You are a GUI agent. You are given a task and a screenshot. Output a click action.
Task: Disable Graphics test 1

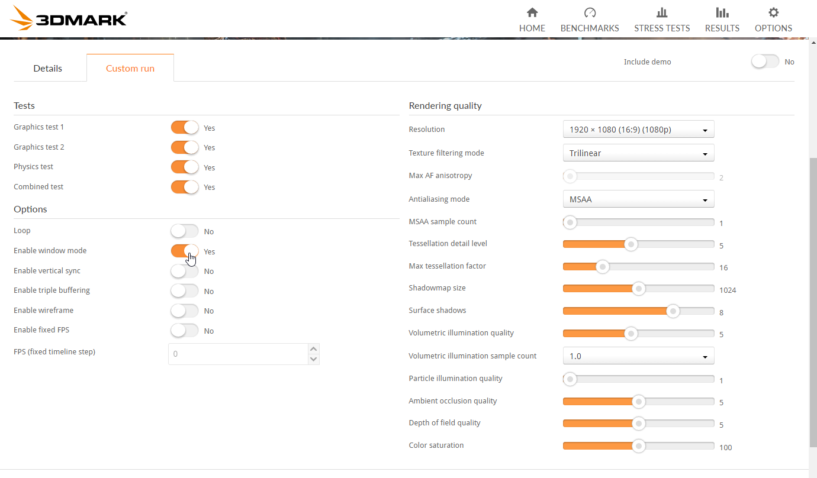pyautogui.click(x=185, y=127)
